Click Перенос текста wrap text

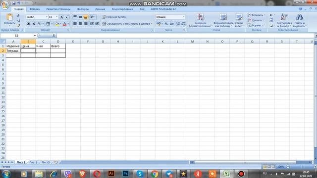click(x=114, y=17)
